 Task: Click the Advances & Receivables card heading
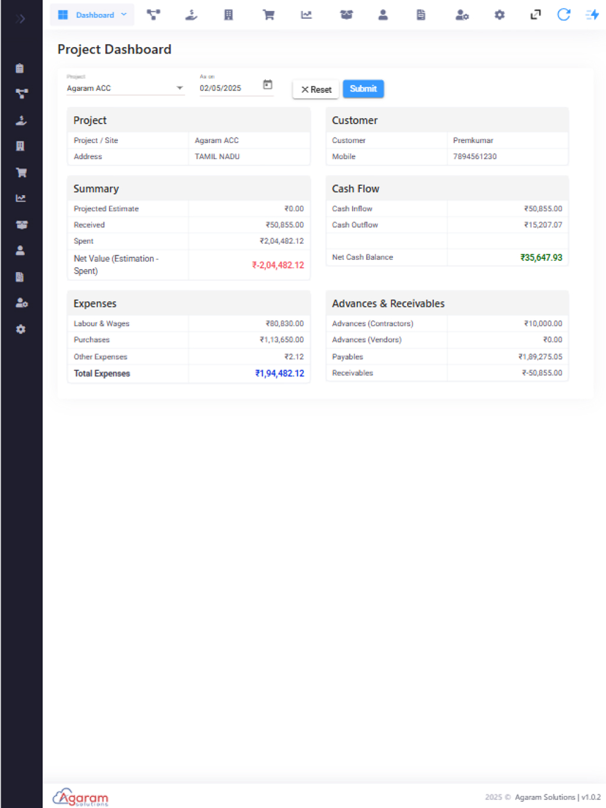388,304
